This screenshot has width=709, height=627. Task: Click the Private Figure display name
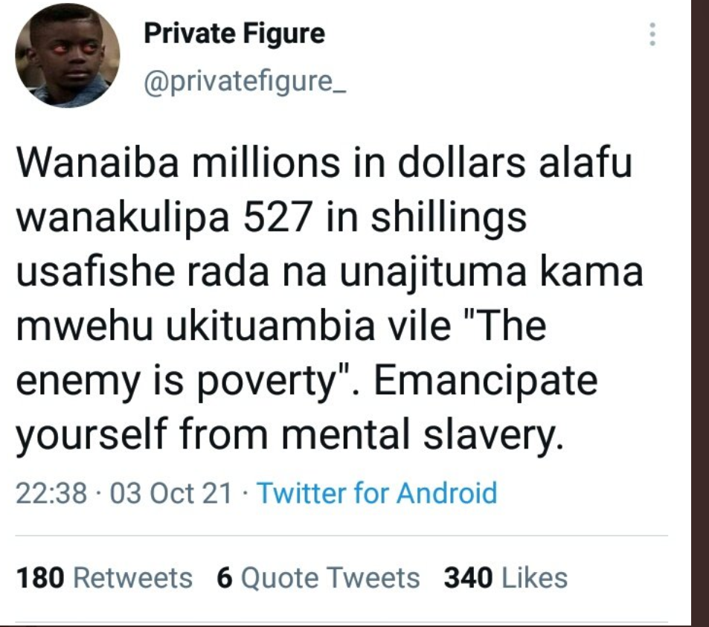point(234,33)
